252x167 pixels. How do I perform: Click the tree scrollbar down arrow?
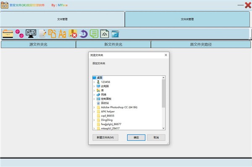(x=163, y=128)
